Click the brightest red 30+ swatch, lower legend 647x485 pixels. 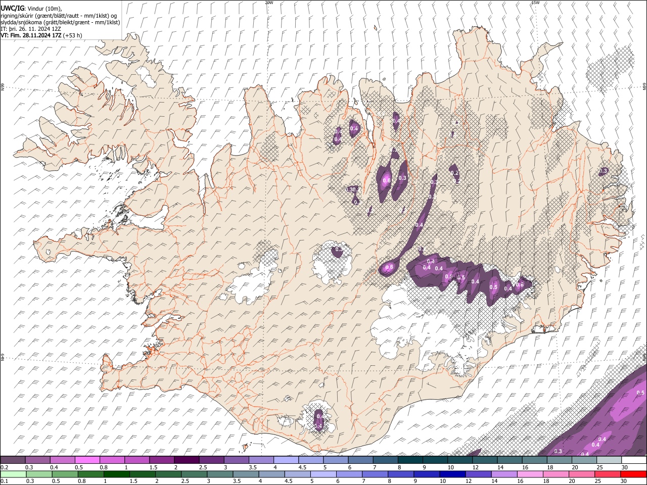point(634,474)
